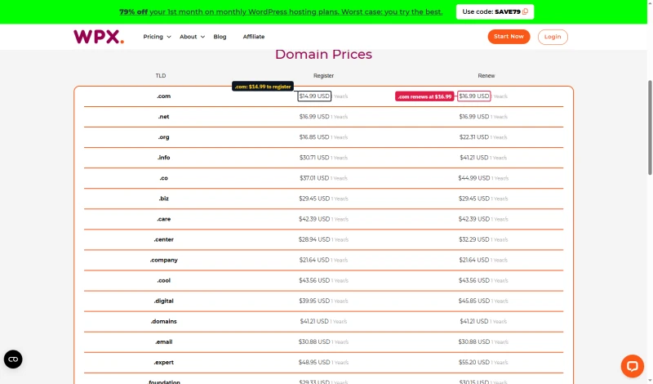Click the .com register price $14.99 USD
The image size is (653, 384).
click(314, 96)
